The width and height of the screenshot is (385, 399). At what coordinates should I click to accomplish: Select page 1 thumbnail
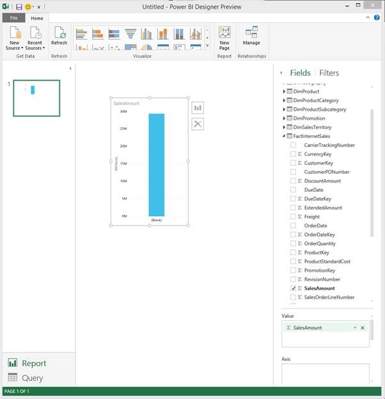36,98
